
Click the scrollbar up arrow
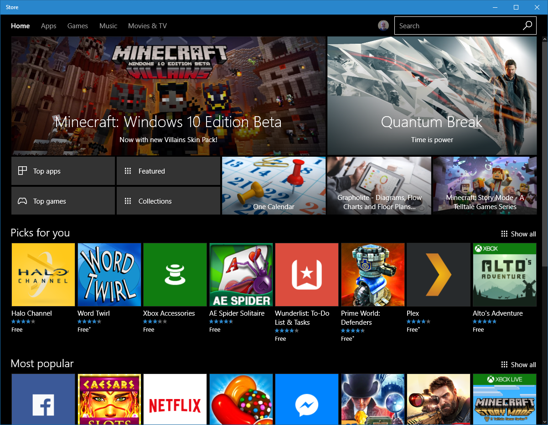tap(544, 40)
